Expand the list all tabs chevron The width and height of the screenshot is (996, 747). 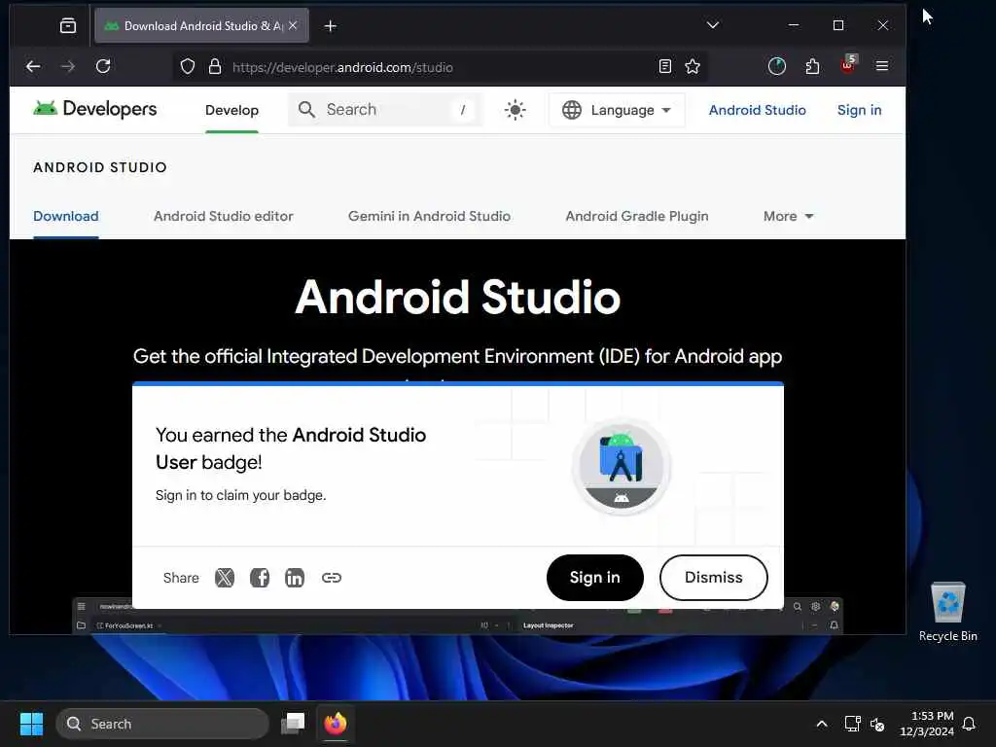713,25
